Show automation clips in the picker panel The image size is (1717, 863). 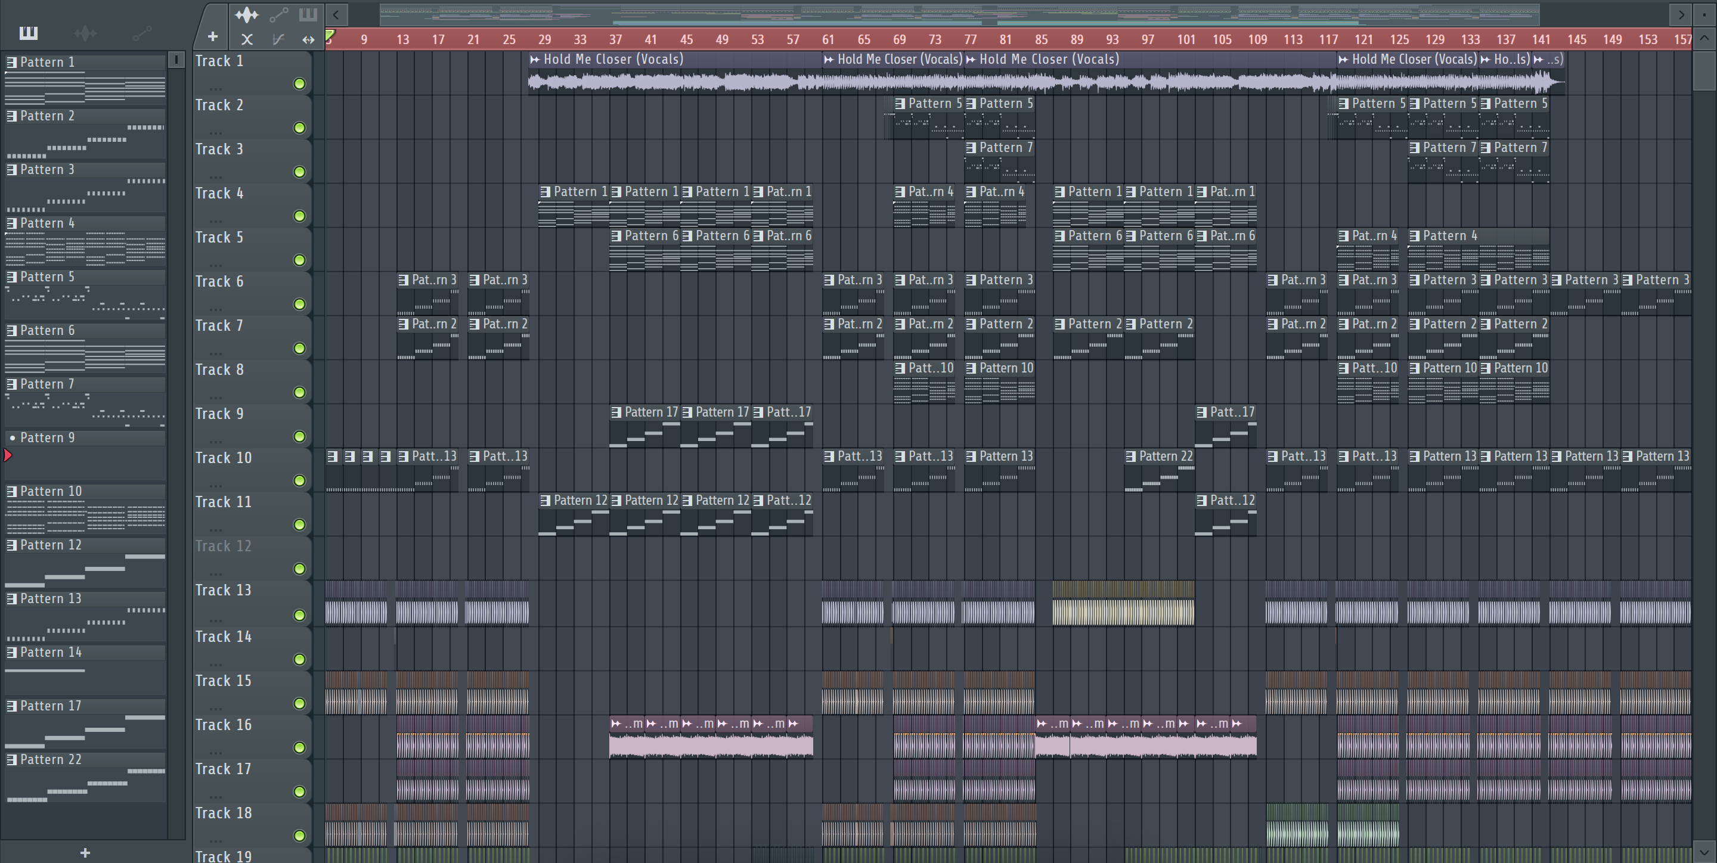142,32
